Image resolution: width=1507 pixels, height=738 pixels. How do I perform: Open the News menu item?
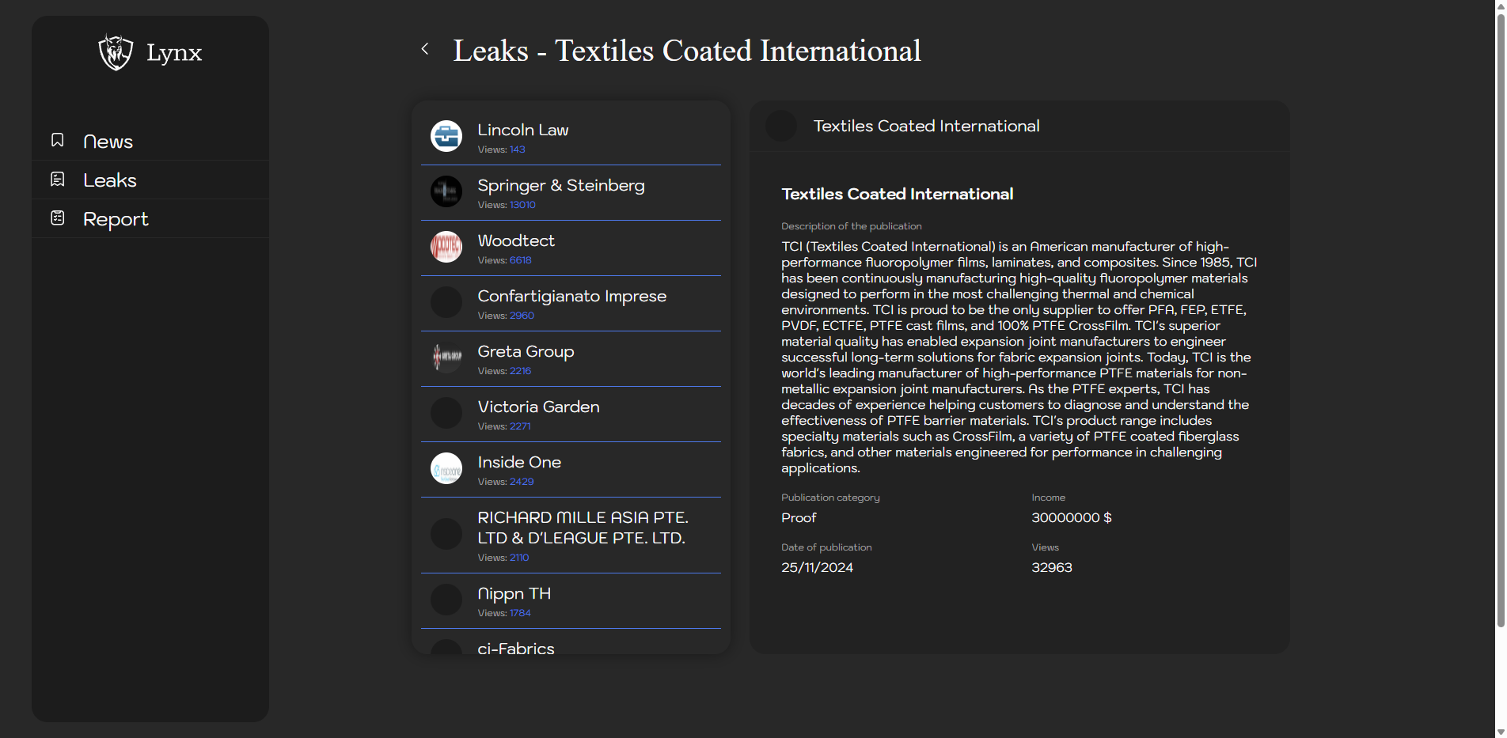tap(108, 142)
